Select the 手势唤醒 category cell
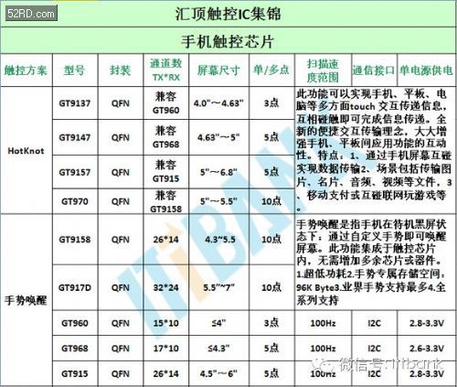Viewport: 457px width, 387px height. click(x=27, y=300)
